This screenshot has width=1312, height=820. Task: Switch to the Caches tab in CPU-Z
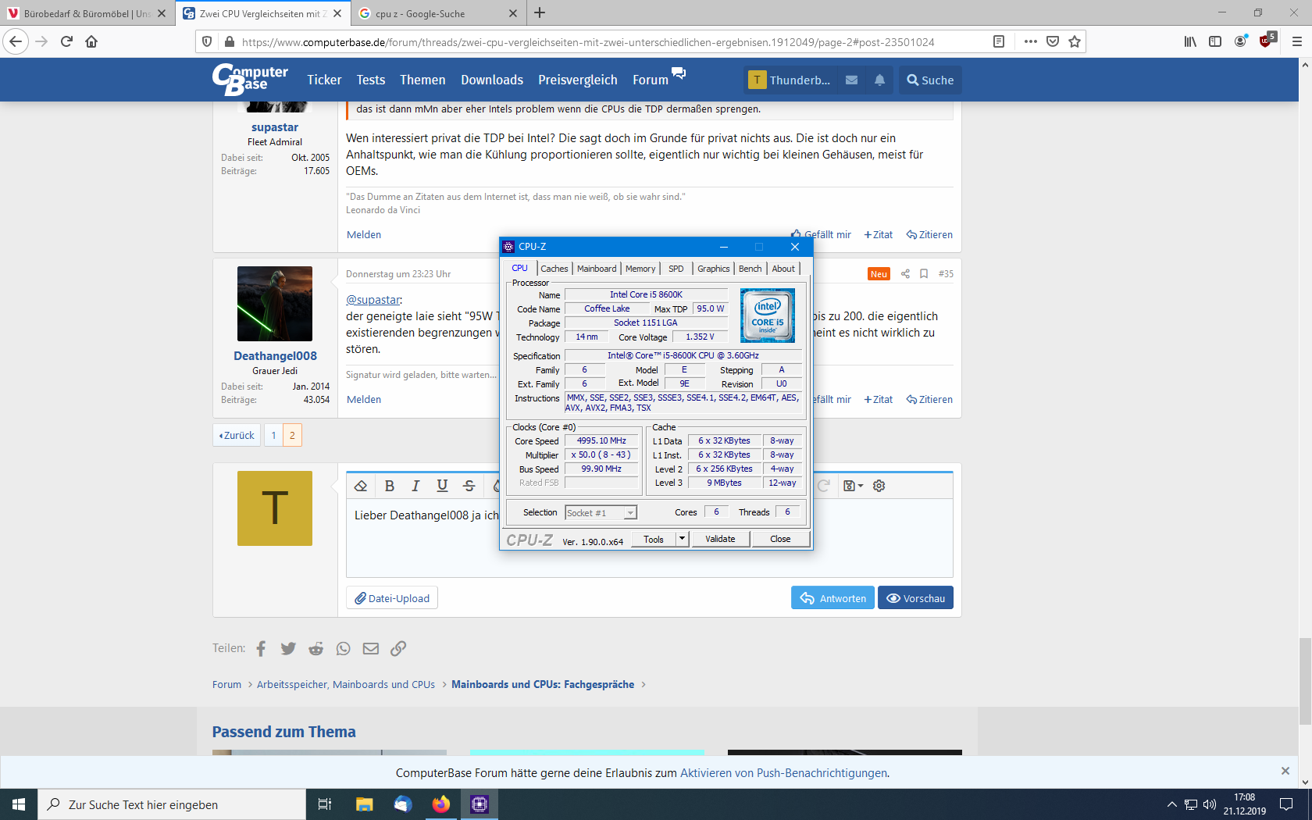tap(554, 269)
